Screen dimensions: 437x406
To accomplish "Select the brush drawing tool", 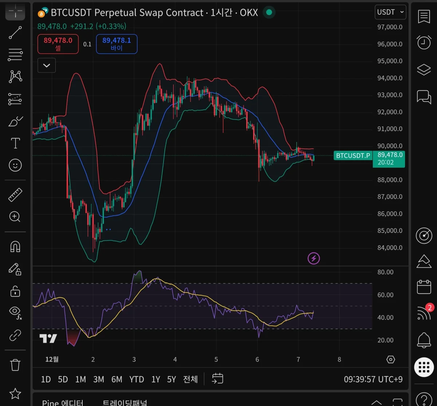I will pos(15,122).
